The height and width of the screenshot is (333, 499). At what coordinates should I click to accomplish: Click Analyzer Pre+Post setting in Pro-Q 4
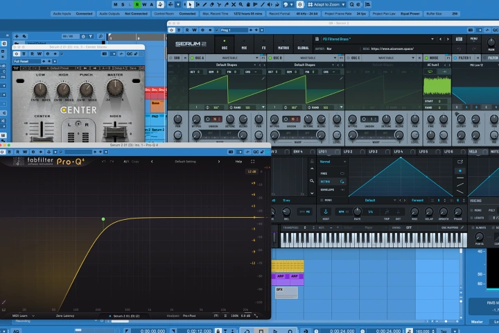(189, 316)
